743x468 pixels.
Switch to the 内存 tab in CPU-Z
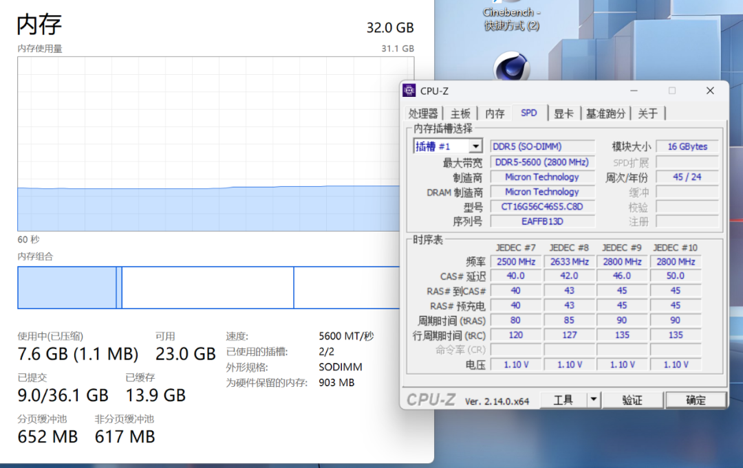(x=495, y=113)
